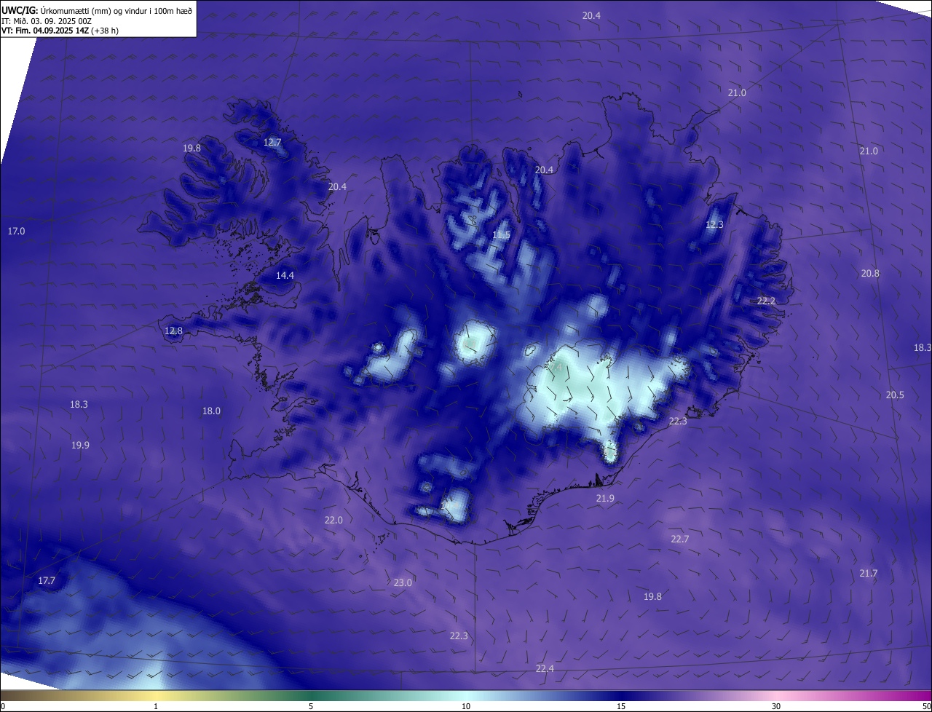This screenshot has height=712, width=932.
Task: Click the 12.3 value label
Action: coord(714,224)
